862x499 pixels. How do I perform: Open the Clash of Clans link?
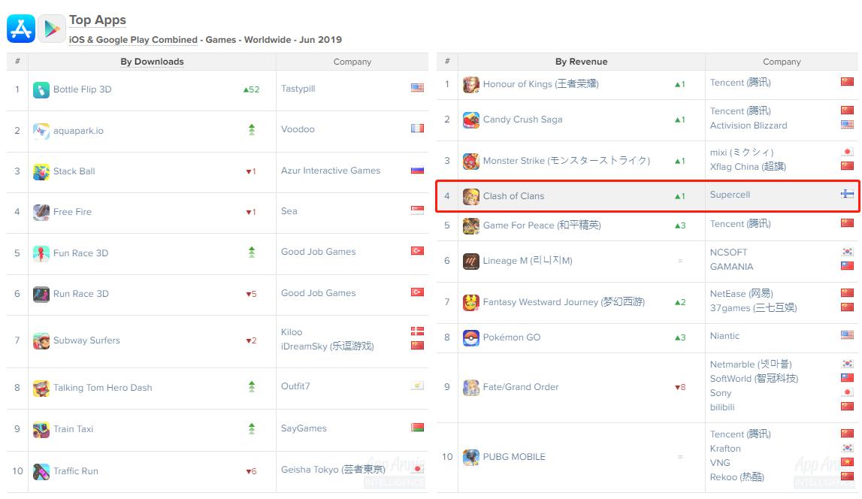pos(513,196)
